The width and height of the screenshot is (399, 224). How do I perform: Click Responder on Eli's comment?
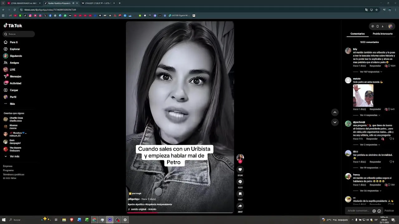pyautogui.click(x=375, y=162)
